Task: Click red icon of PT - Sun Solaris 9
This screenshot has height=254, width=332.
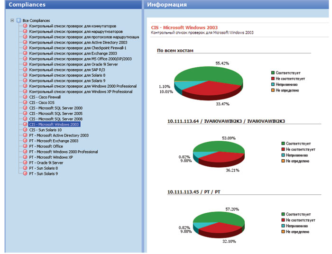Action: tap(25, 173)
